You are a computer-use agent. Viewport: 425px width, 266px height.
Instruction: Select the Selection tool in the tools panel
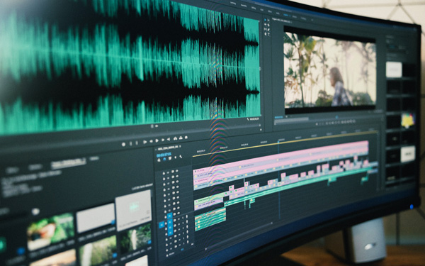coord(265,20)
